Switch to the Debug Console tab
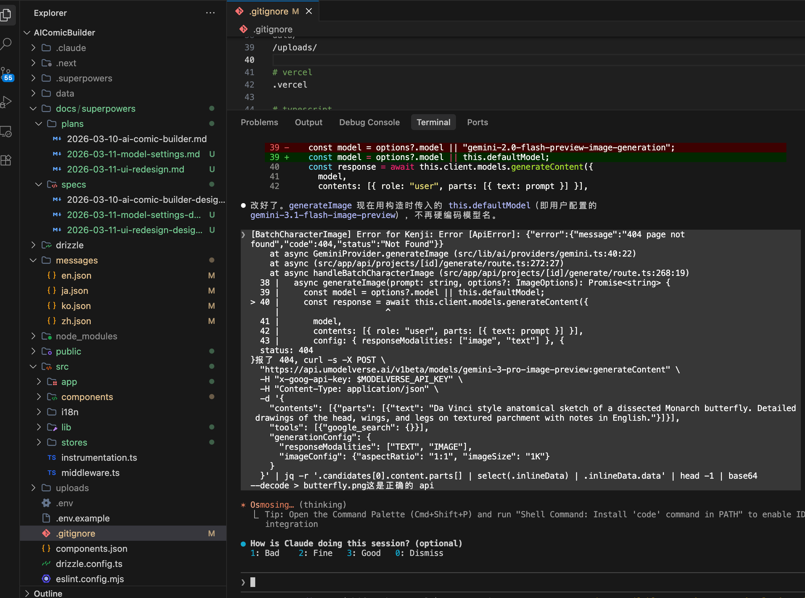Image resolution: width=805 pixels, height=598 pixels. (x=369, y=122)
